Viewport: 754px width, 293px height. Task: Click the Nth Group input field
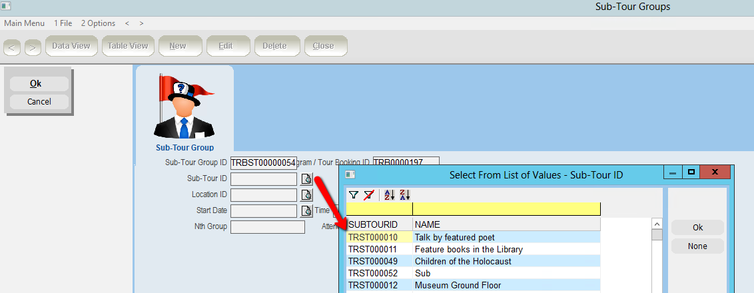267,227
